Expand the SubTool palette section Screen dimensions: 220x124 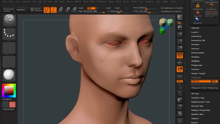195,28
